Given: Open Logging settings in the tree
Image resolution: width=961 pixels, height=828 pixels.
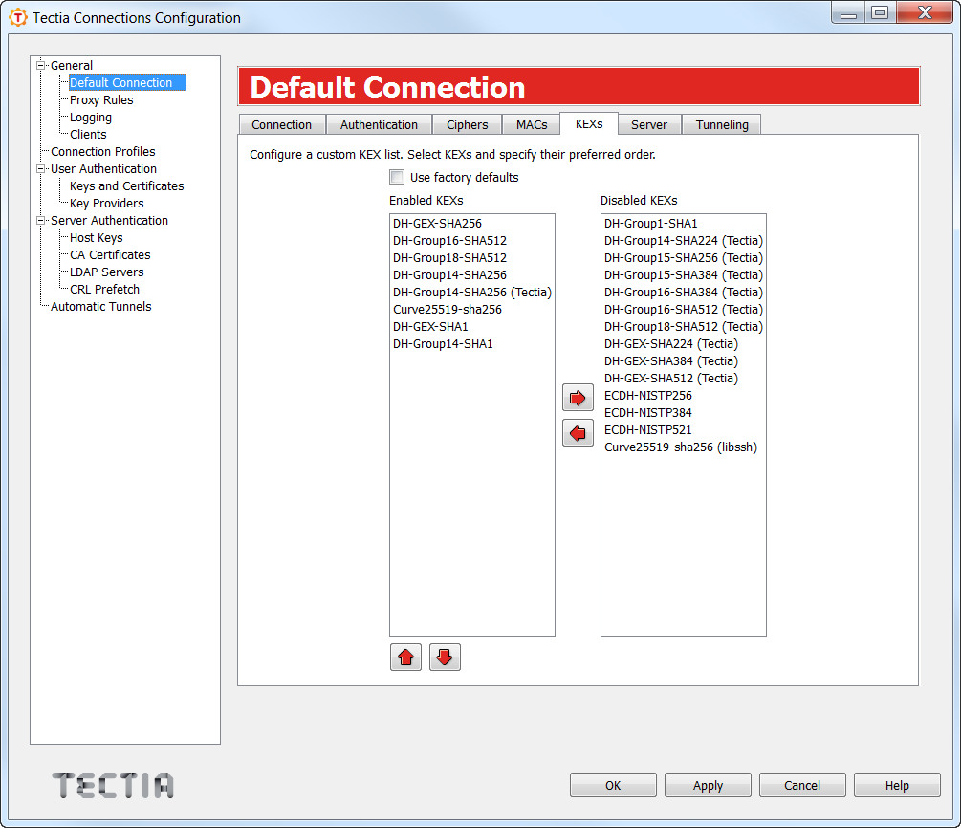Looking at the screenshot, I should (91, 117).
